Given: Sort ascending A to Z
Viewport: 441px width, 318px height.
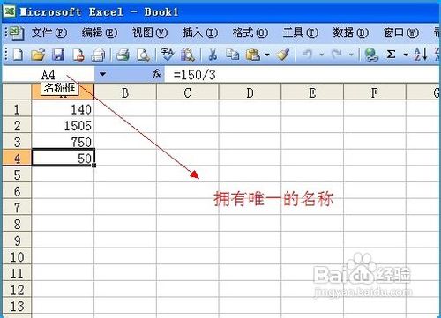Looking at the screenshot, I should click(x=421, y=55).
